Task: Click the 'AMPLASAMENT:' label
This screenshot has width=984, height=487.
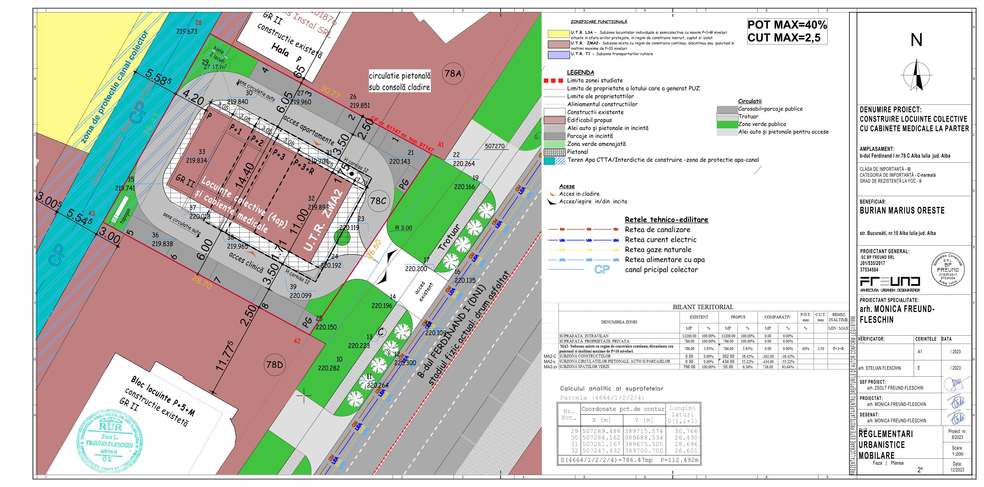Action: 877,149
